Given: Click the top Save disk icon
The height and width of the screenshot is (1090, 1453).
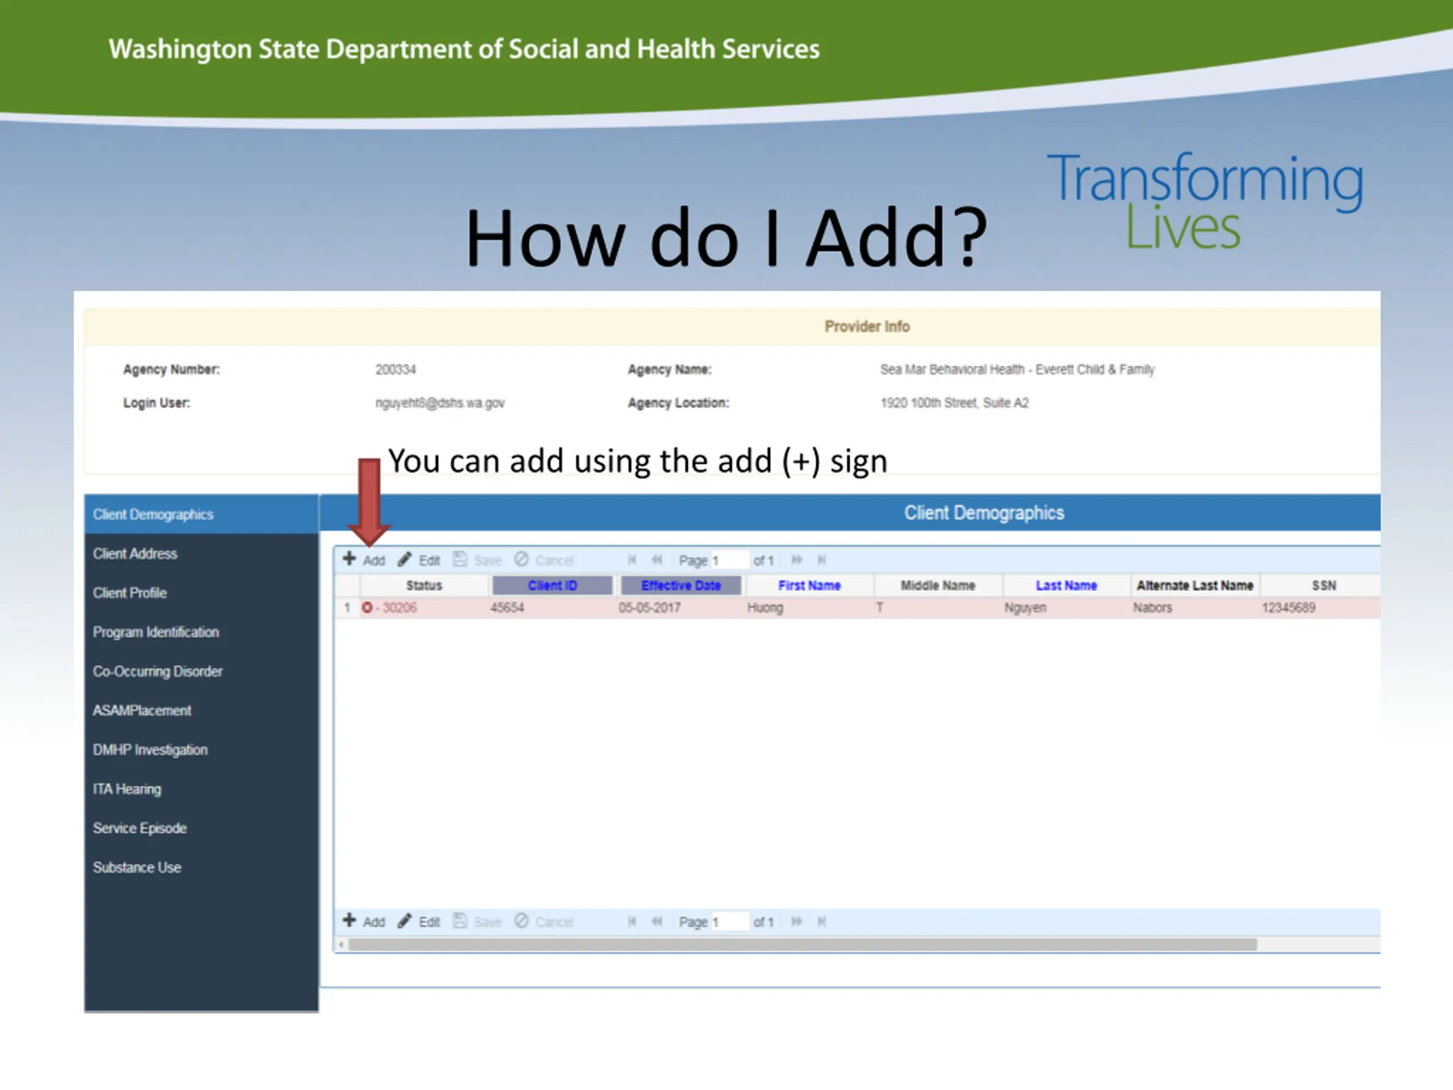Looking at the screenshot, I should pos(460,559).
